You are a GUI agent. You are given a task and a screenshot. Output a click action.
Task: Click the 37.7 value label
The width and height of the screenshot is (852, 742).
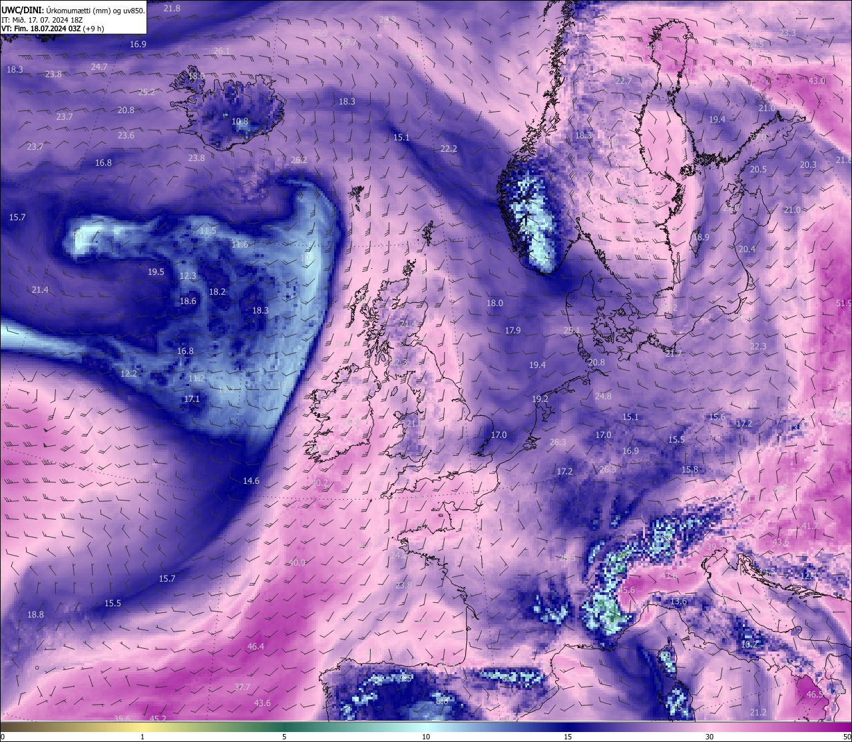(x=242, y=687)
